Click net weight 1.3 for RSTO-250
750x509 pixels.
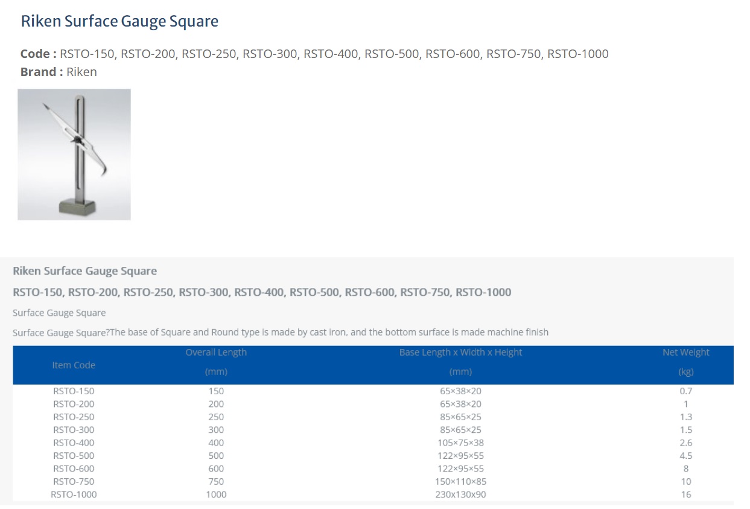(x=686, y=417)
